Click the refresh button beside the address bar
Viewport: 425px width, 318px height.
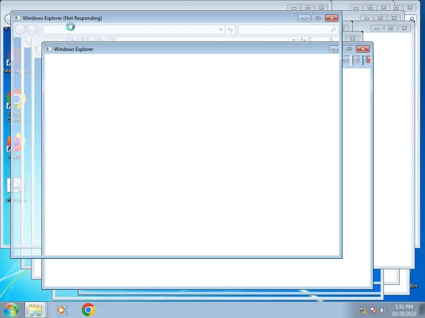click(x=230, y=29)
